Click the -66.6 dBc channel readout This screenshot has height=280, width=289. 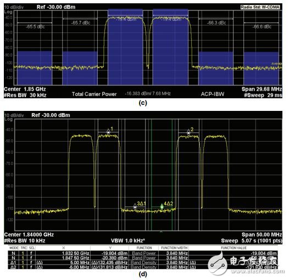(262, 27)
